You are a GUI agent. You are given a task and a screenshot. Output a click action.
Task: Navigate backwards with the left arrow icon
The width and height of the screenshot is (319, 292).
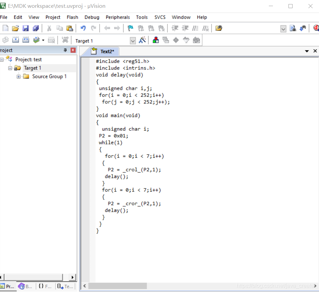pyautogui.click(x=107, y=28)
